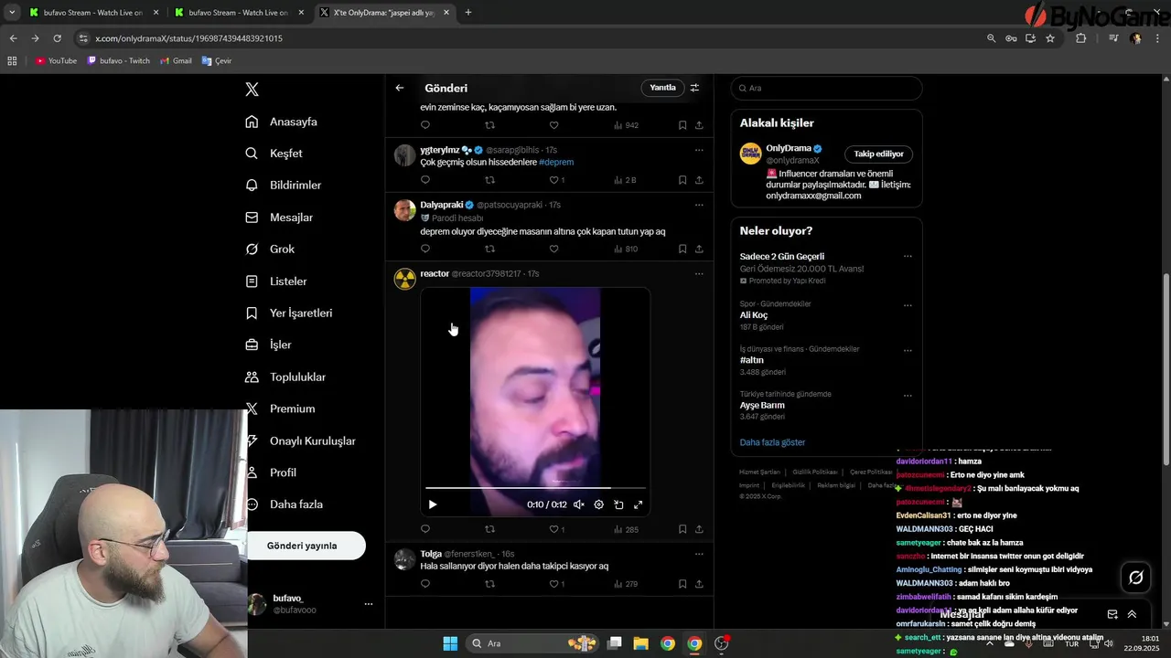The height and width of the screenshot is (658, 1171).
Task: Open the #deprem hashtag link
Action: point(556,163)
